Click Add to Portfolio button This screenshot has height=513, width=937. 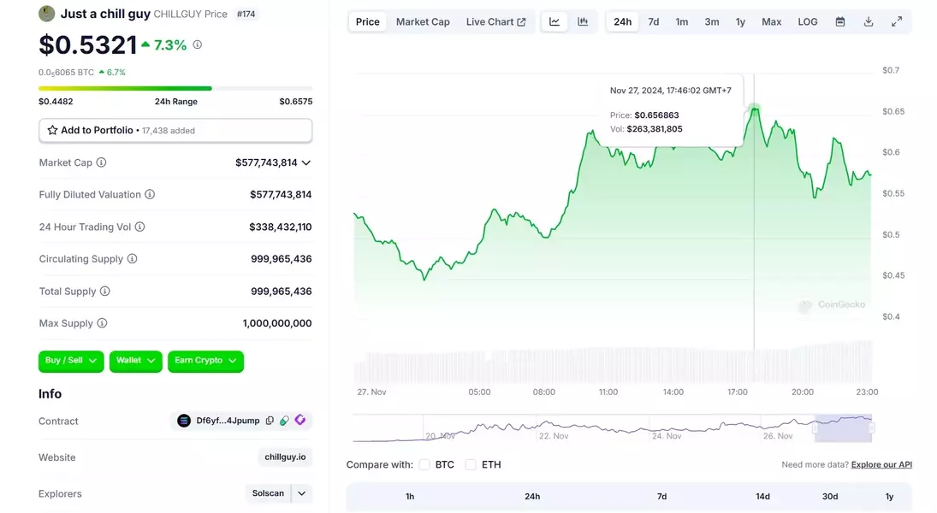pos(175,130)
